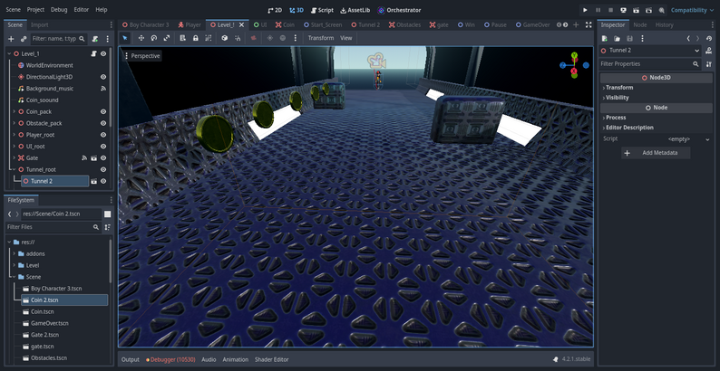Switch to the Node tab
Screen dimensions: 720x371
(x=639, y=24)
